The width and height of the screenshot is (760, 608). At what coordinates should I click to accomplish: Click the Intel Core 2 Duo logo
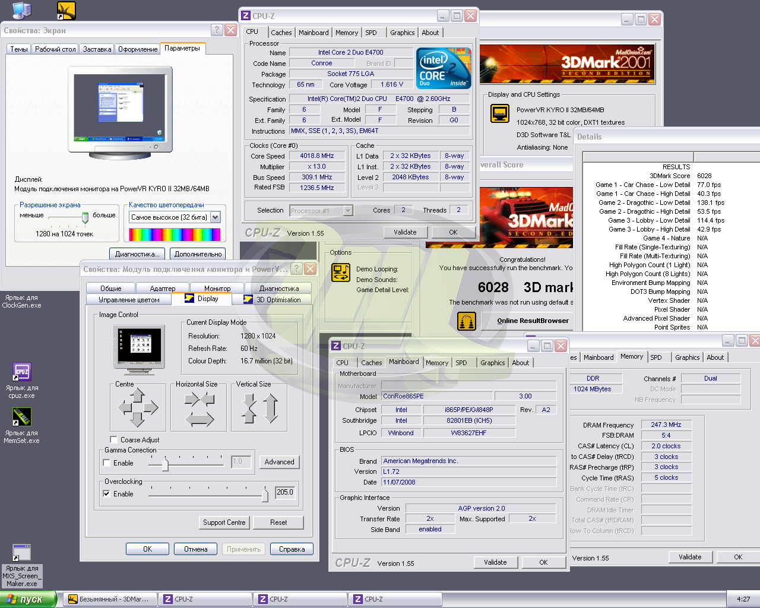point(444,68)
